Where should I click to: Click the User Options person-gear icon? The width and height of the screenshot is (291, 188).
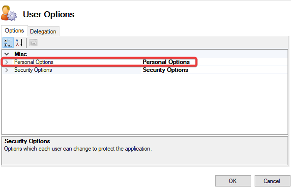[9, 13]
